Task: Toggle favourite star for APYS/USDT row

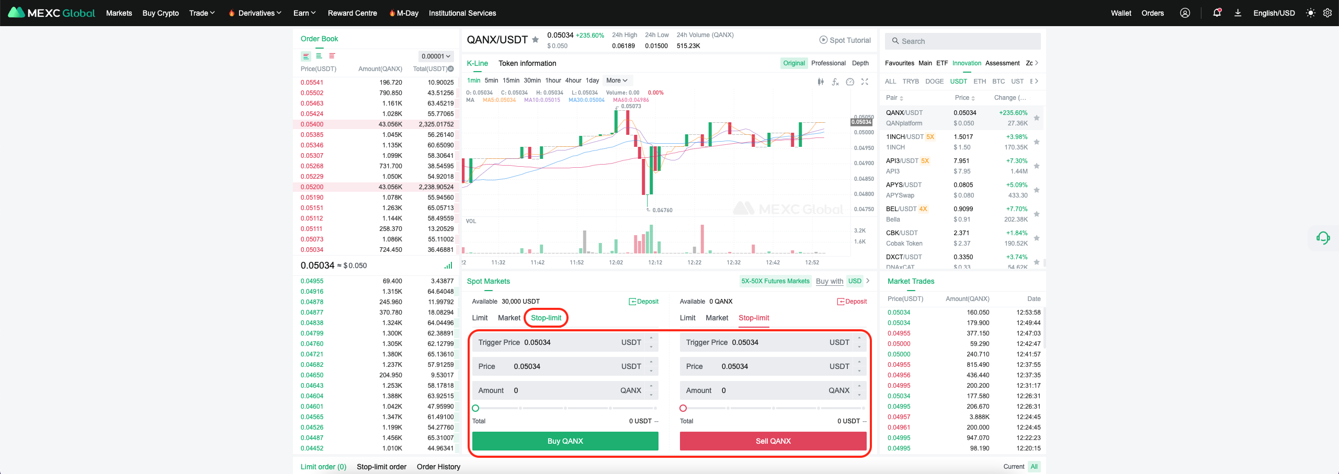Action: click(1037, 190)
